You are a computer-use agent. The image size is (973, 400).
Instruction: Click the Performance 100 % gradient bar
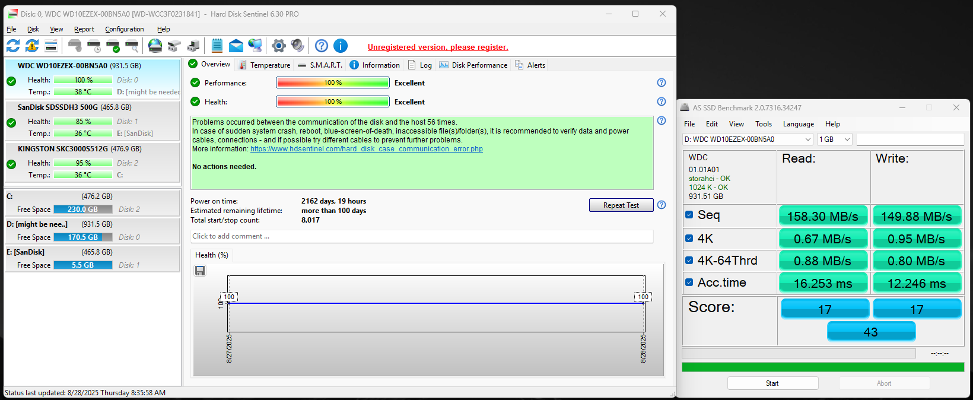[333, 82]
